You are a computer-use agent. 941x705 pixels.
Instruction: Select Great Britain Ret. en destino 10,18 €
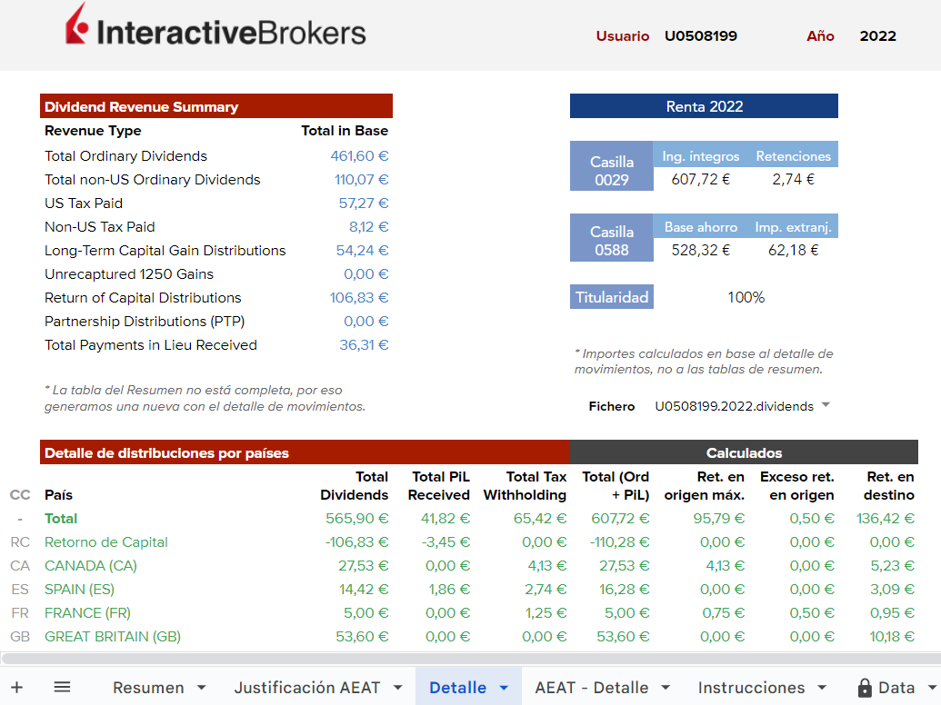pyautogui.click(x=893, y=637)
